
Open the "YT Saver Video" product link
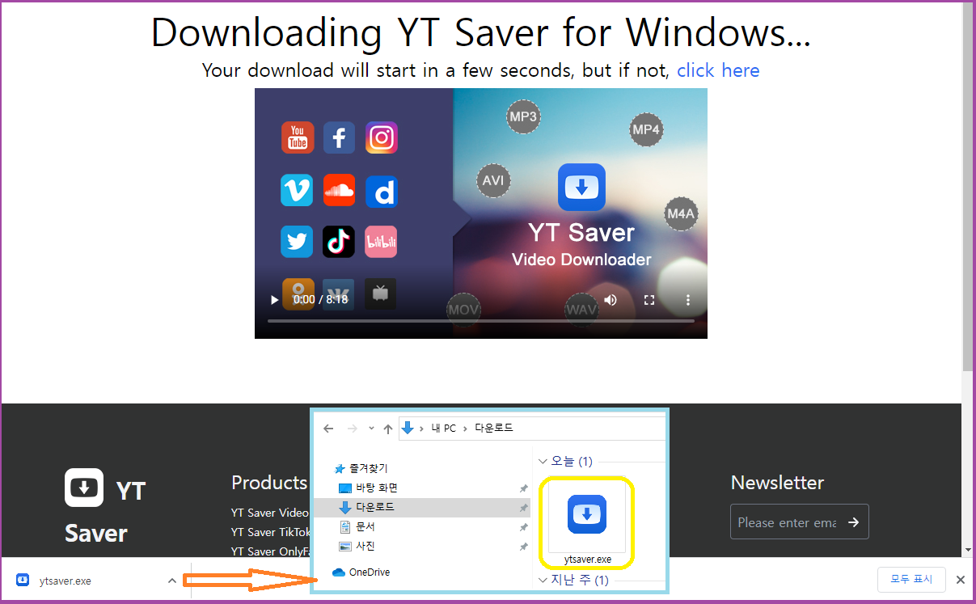tap(270, 513)
